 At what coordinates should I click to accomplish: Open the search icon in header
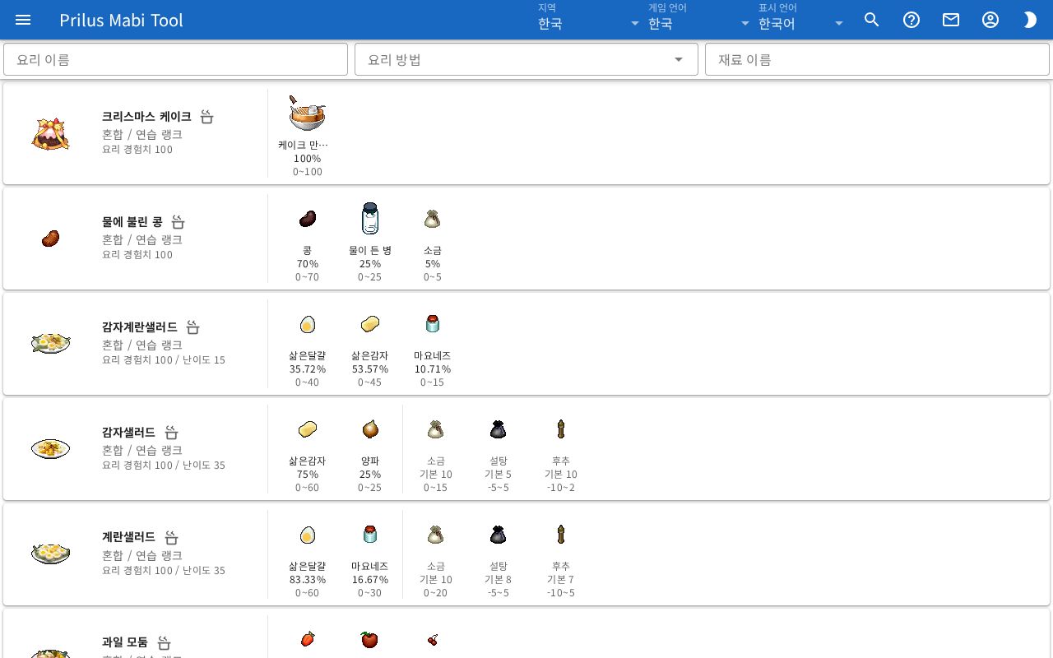click(872, 20)
